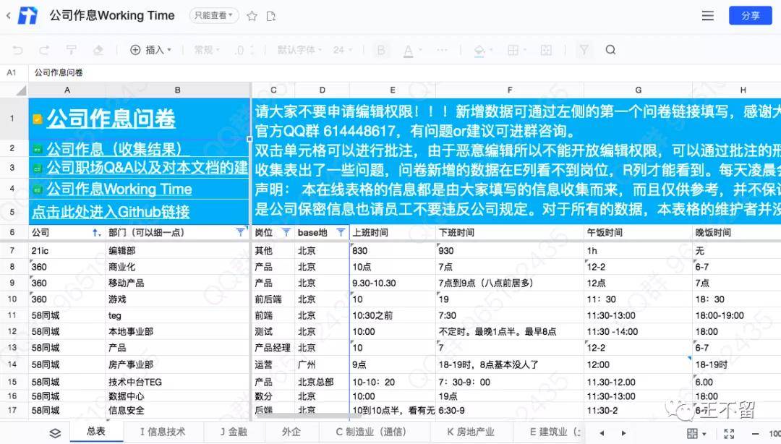Open the 岗位 column filter funnel
The image size is (781, 444).
pyautogui.click(x=286, y=232)
